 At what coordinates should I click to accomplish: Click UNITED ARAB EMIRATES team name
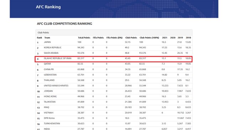click(56, 85)
